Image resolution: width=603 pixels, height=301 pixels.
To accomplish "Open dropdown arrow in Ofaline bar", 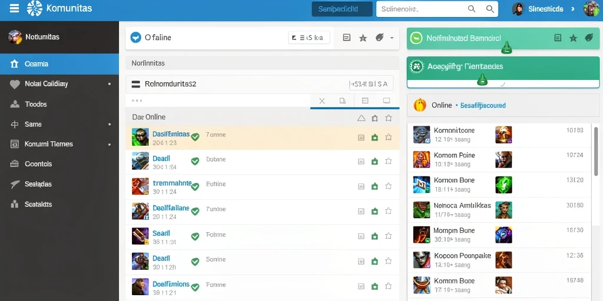I will (392, 38).
